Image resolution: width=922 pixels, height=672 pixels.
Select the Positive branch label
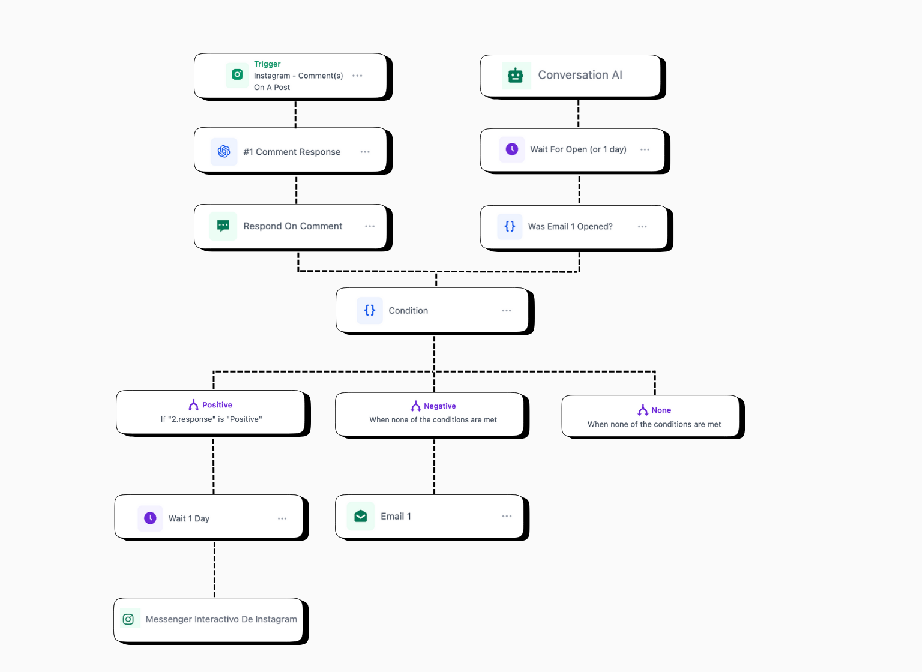point(217,405)
